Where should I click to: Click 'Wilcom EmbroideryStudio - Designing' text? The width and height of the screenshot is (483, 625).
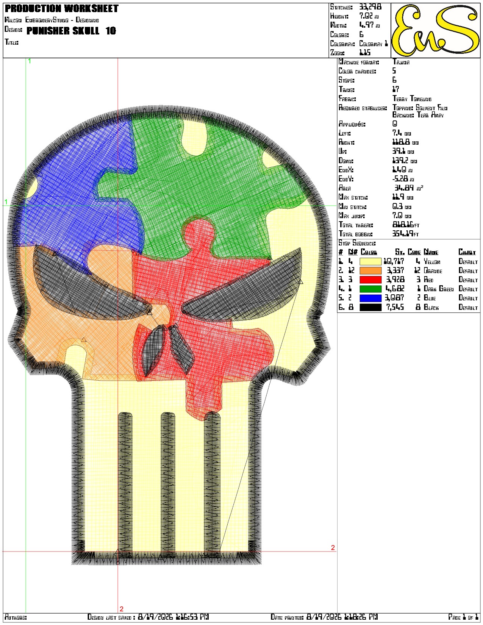pos(52,20)
